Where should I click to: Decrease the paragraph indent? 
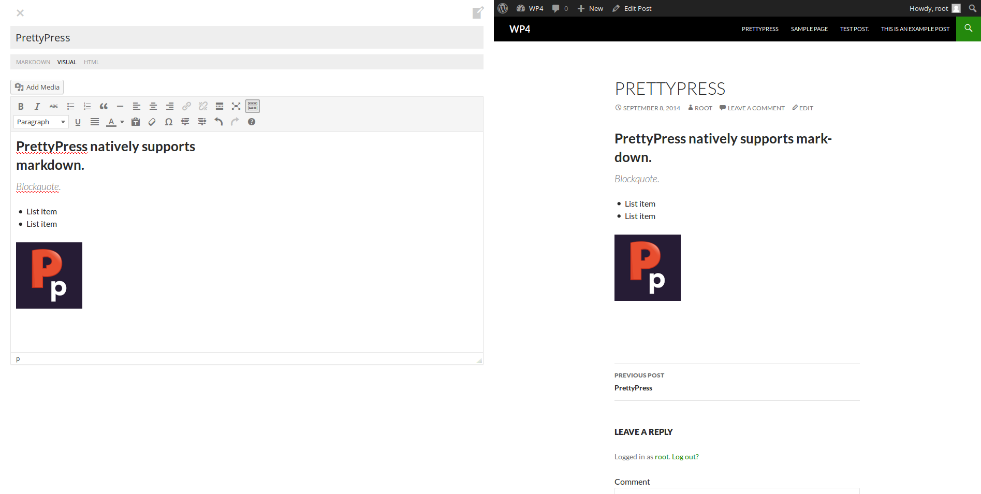point(185,122)
